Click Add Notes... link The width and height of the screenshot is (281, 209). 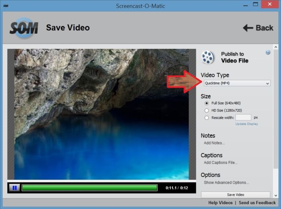(214, 143)
